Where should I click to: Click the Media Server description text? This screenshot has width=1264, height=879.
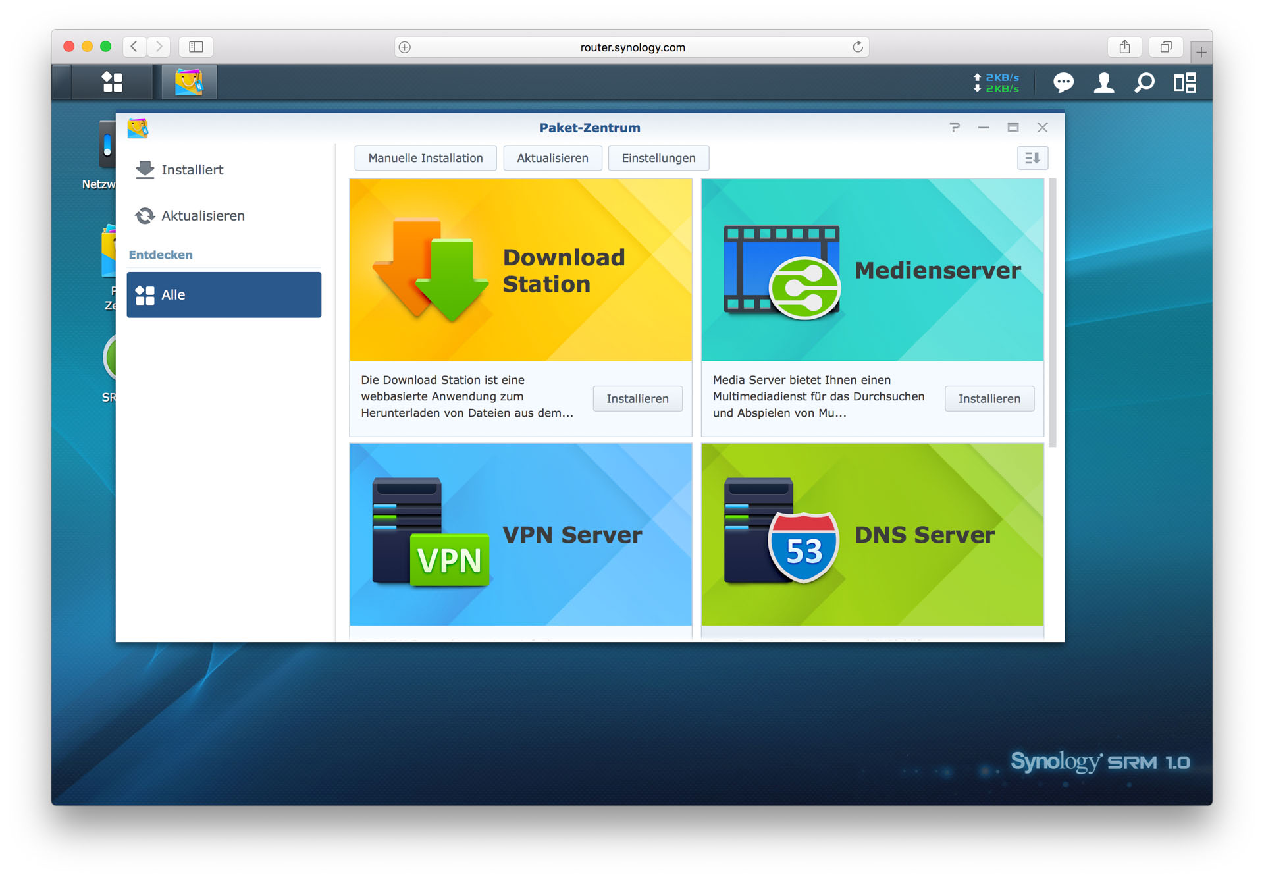818,396
